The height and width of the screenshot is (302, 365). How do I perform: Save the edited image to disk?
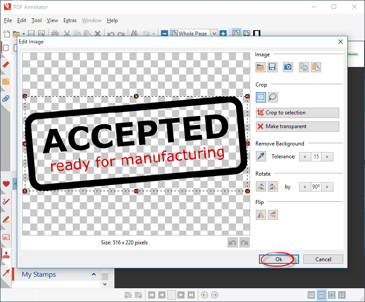272,67
